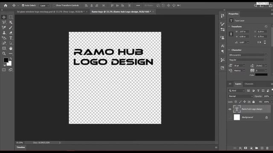The image size is (273, 153).
Task: Add a layer mask
Action: point(246,148)
